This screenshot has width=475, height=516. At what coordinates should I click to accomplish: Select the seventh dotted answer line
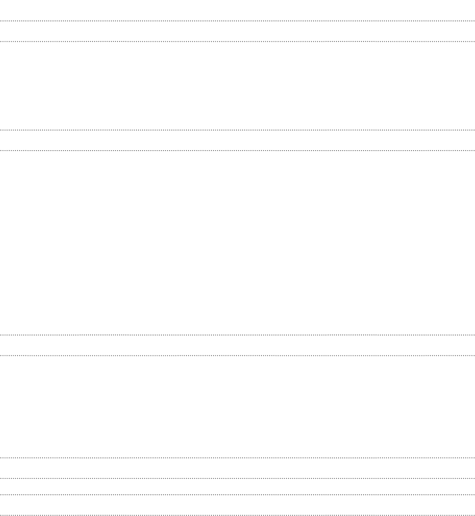pos(237,458)
